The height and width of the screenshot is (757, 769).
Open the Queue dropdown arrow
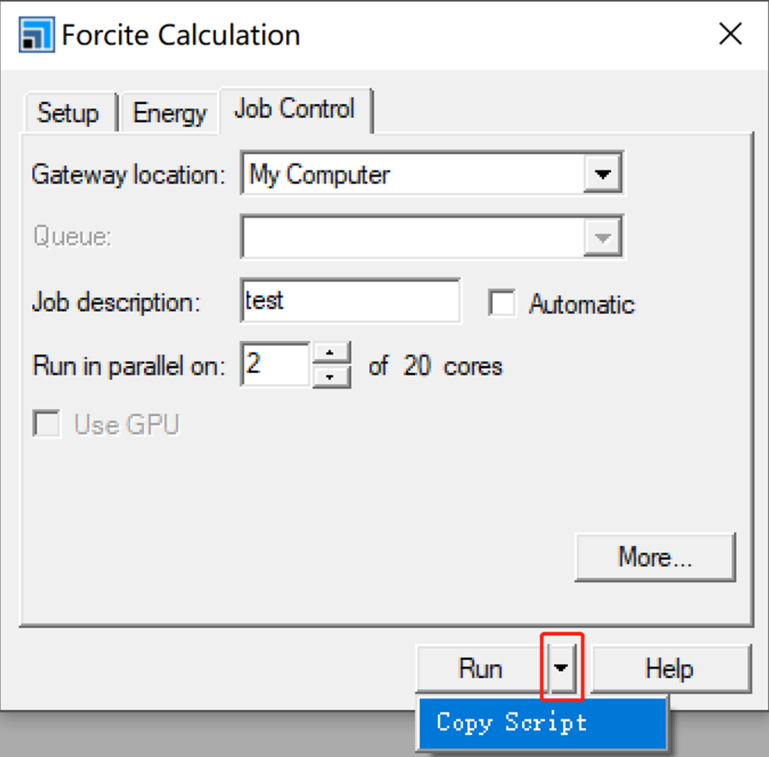point(602,237)
